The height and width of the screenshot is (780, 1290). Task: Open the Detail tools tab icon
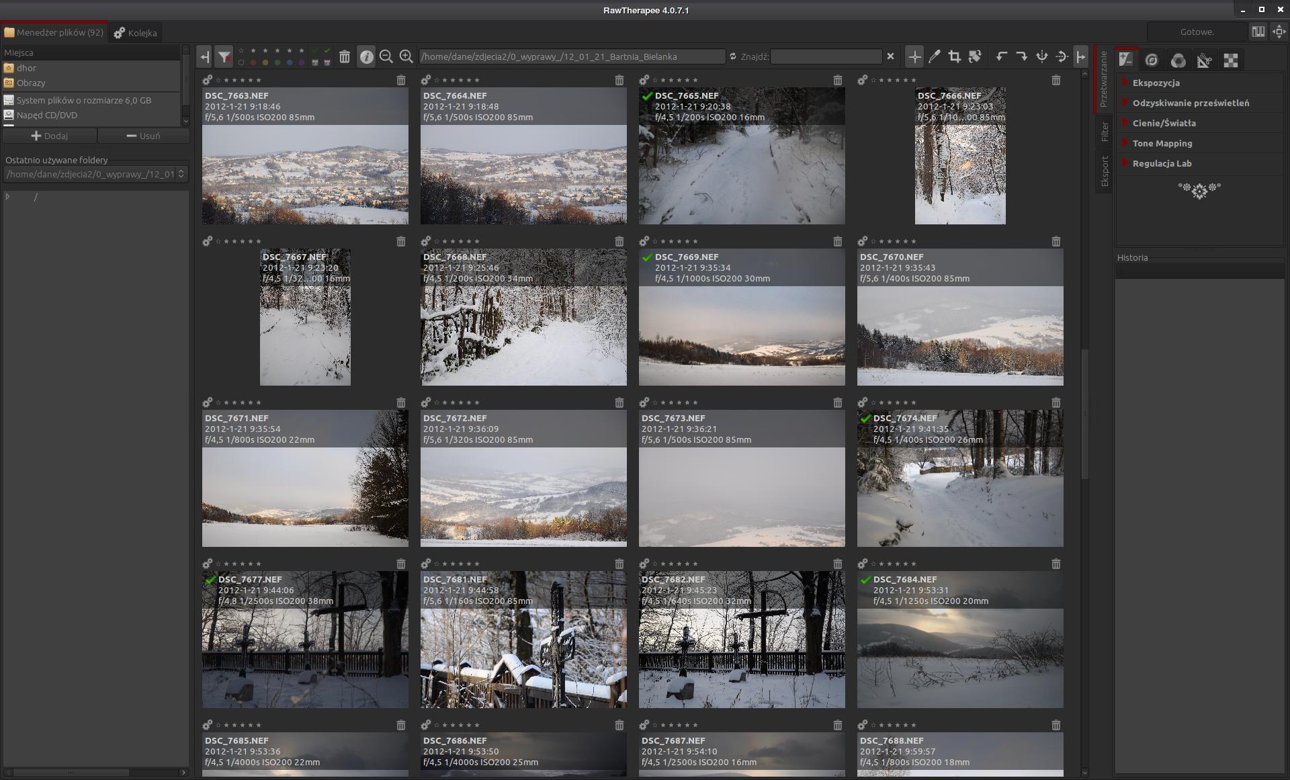pyautogui.click(x=1152, y=60)
